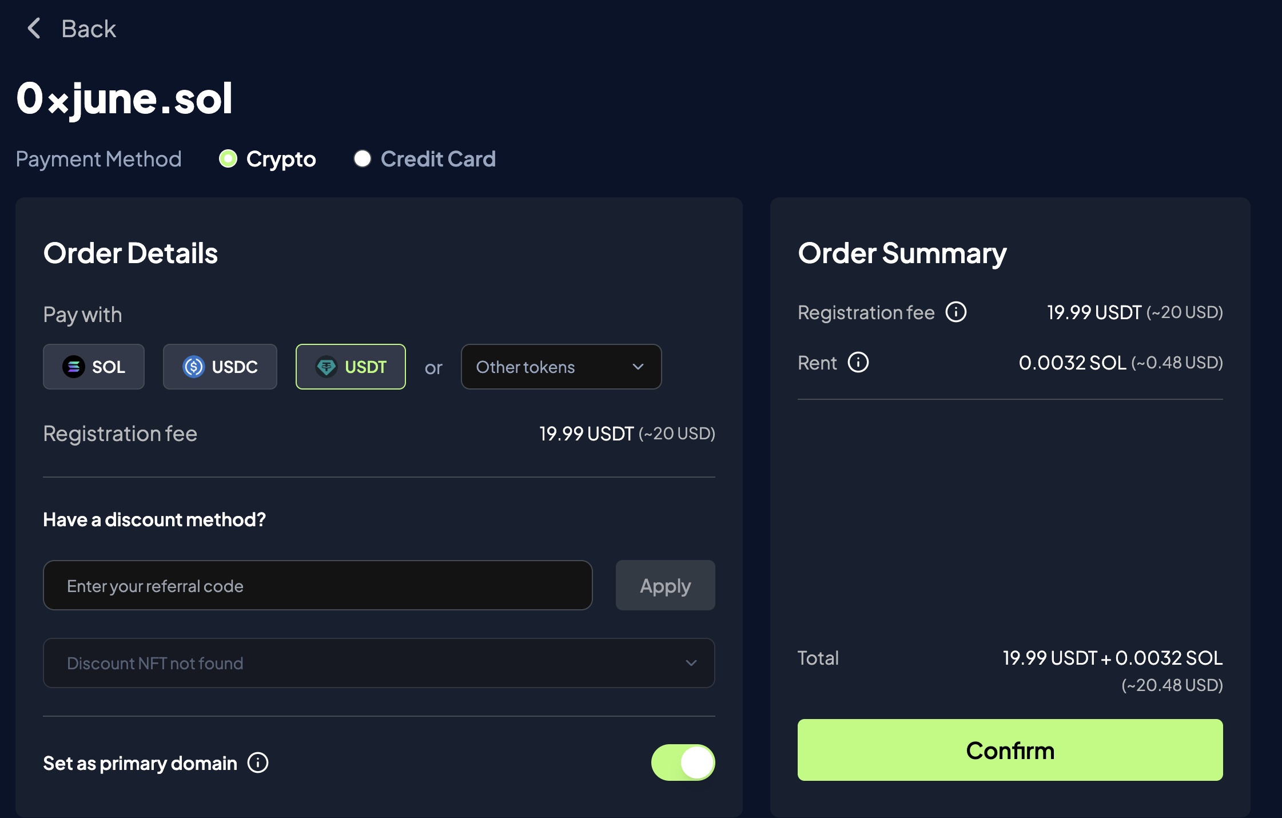Click the back arrow chevron icon

(34, 28)
